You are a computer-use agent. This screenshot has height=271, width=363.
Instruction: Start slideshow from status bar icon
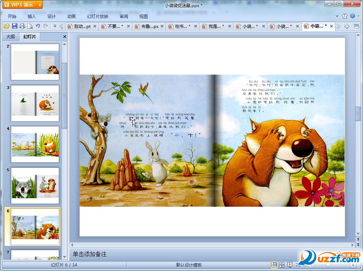tap(289, 265)
